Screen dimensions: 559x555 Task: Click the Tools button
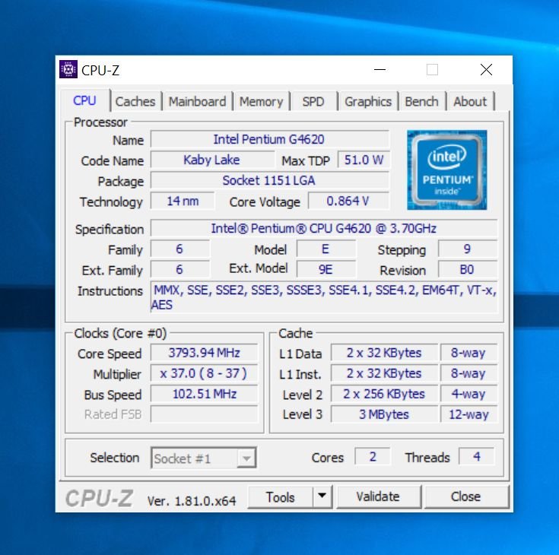coord(280,496)
